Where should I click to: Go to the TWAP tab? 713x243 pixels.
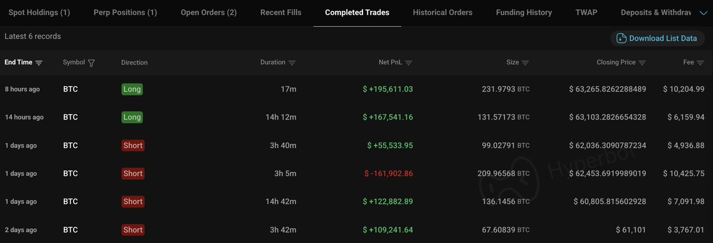[586, 12]
